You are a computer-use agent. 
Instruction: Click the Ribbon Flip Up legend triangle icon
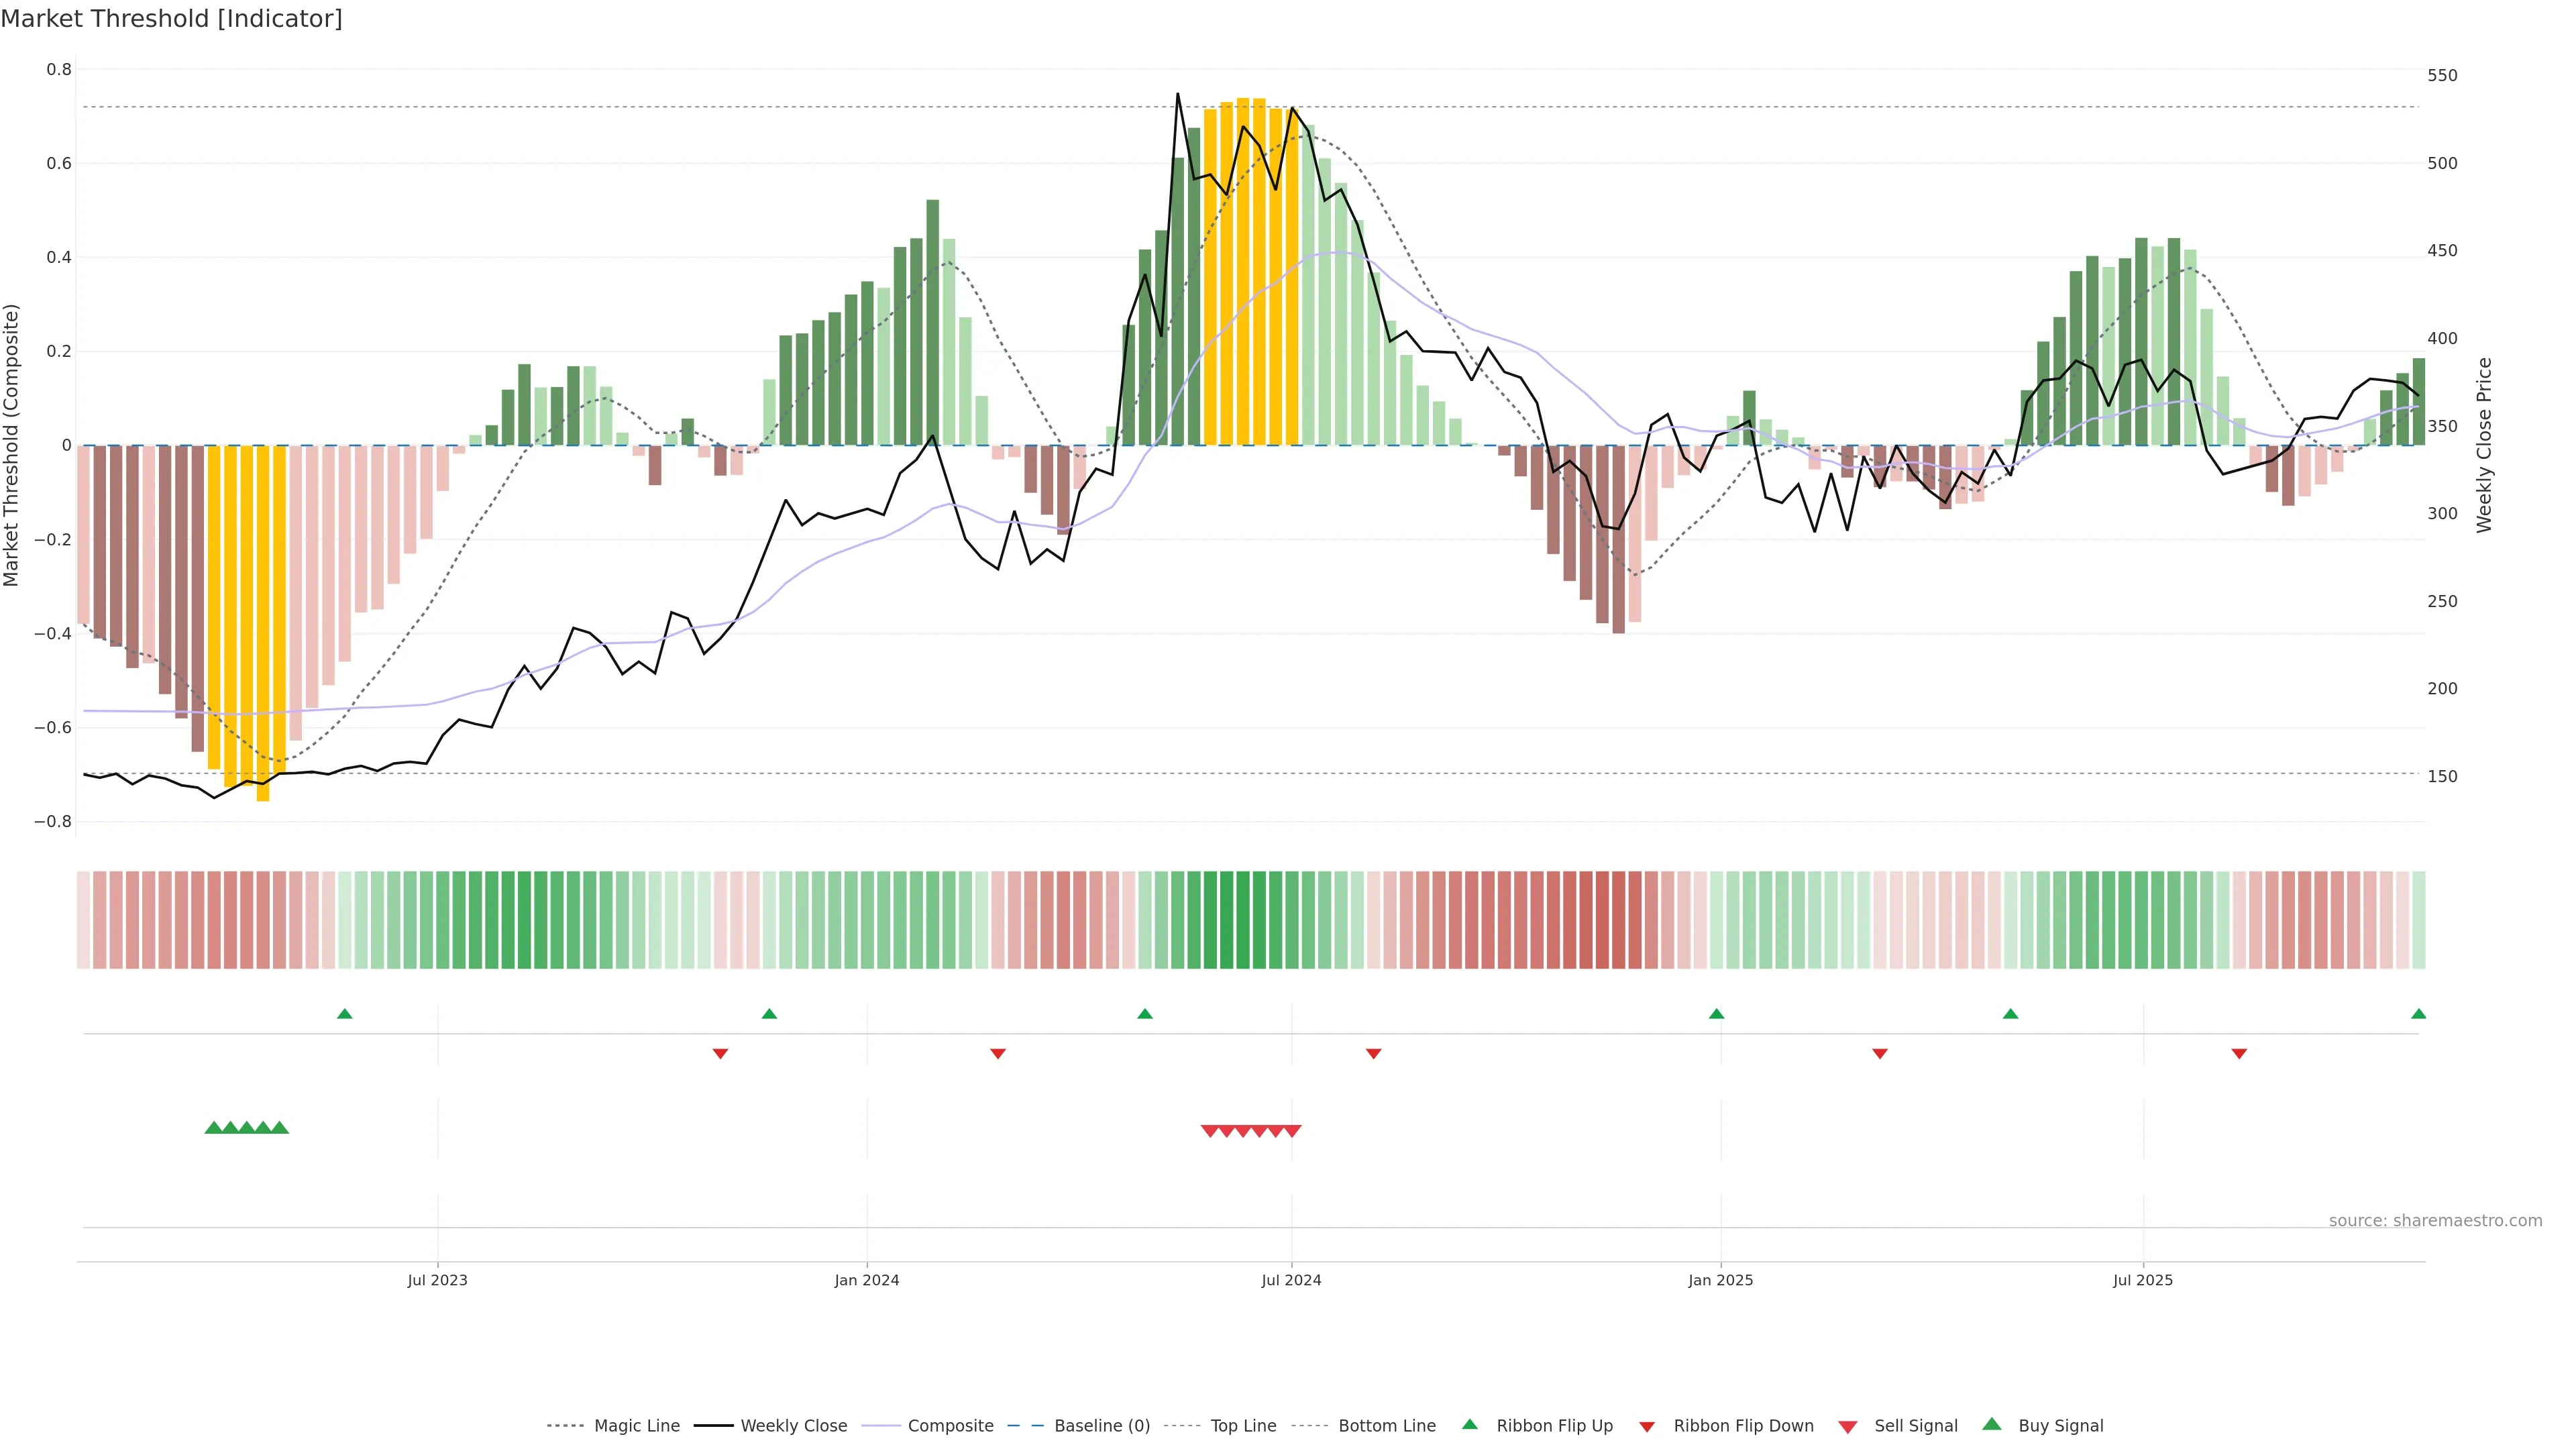click(x=1469, y=1424)
